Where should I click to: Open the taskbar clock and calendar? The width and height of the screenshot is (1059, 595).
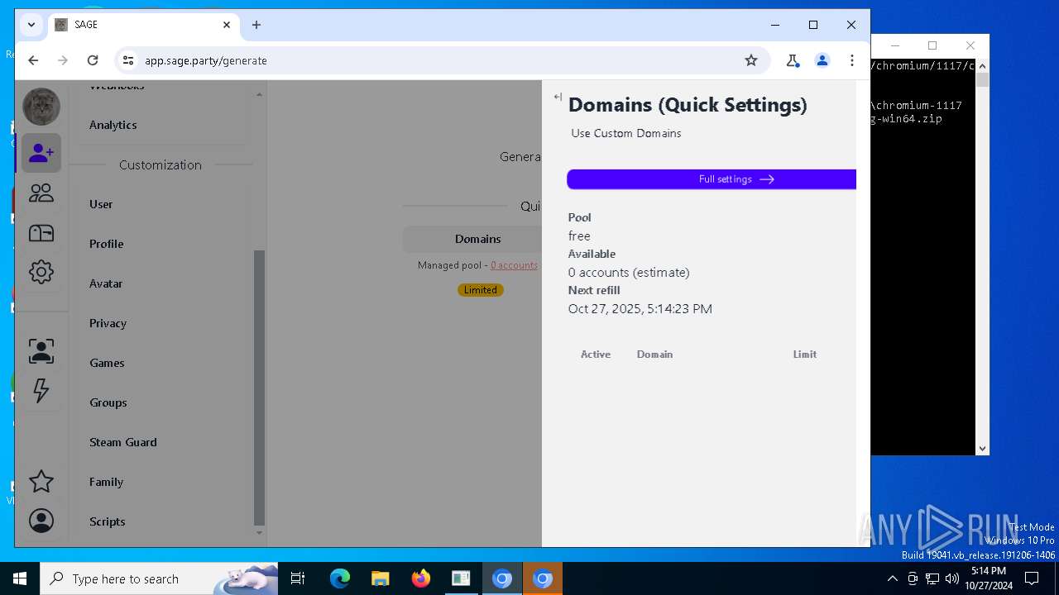pyautogui.click(x=989, y=578)
